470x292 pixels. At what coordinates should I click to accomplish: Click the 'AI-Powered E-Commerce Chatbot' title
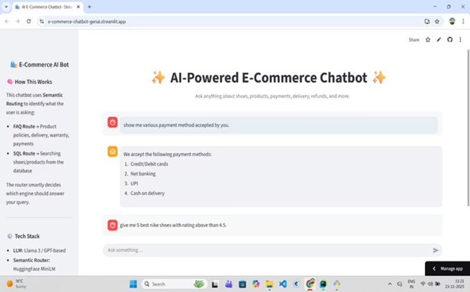tap(269, 78)
